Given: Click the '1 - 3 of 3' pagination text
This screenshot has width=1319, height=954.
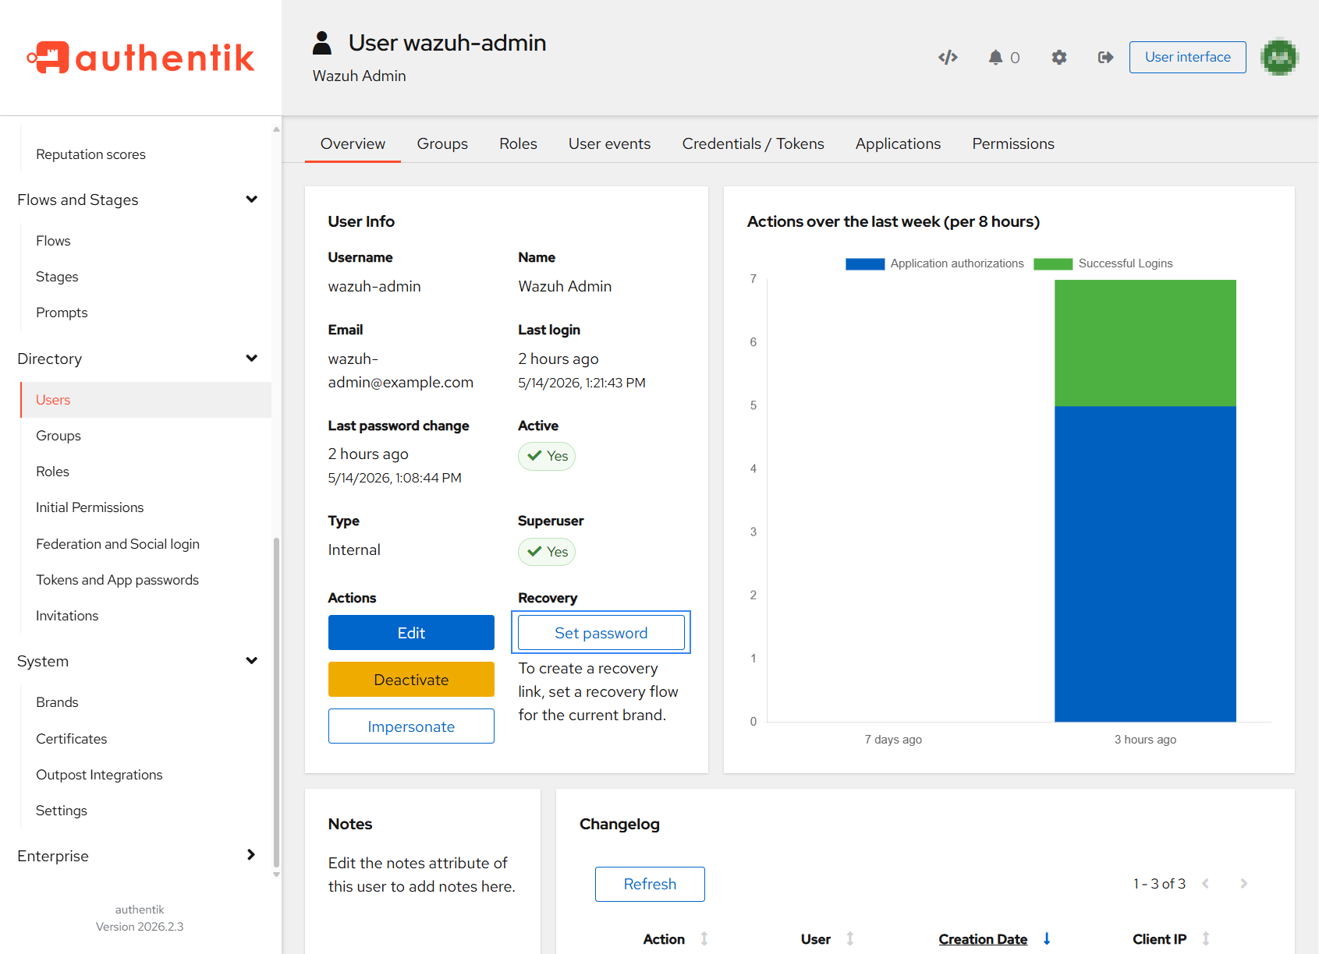Looking at the screenshot, I should point(1159,884).
